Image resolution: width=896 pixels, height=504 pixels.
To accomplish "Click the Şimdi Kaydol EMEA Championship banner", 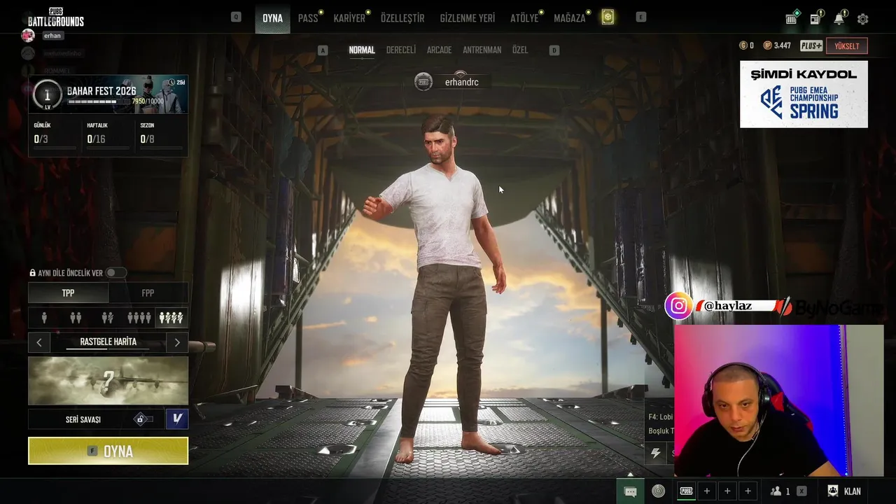I will pos(804,94).
